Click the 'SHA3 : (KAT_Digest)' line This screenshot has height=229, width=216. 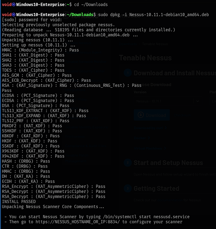[x=33, y=65]
